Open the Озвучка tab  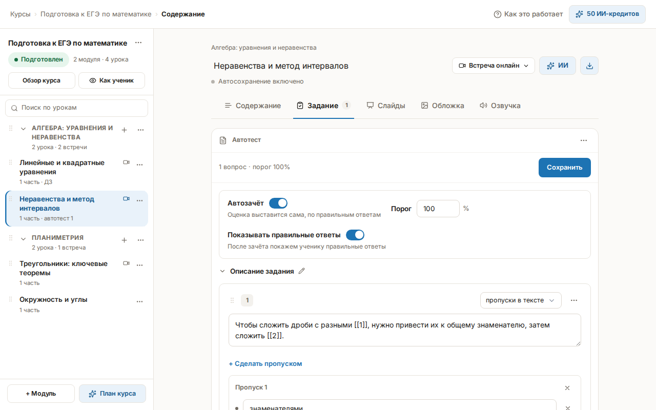[x=500, y=106]
